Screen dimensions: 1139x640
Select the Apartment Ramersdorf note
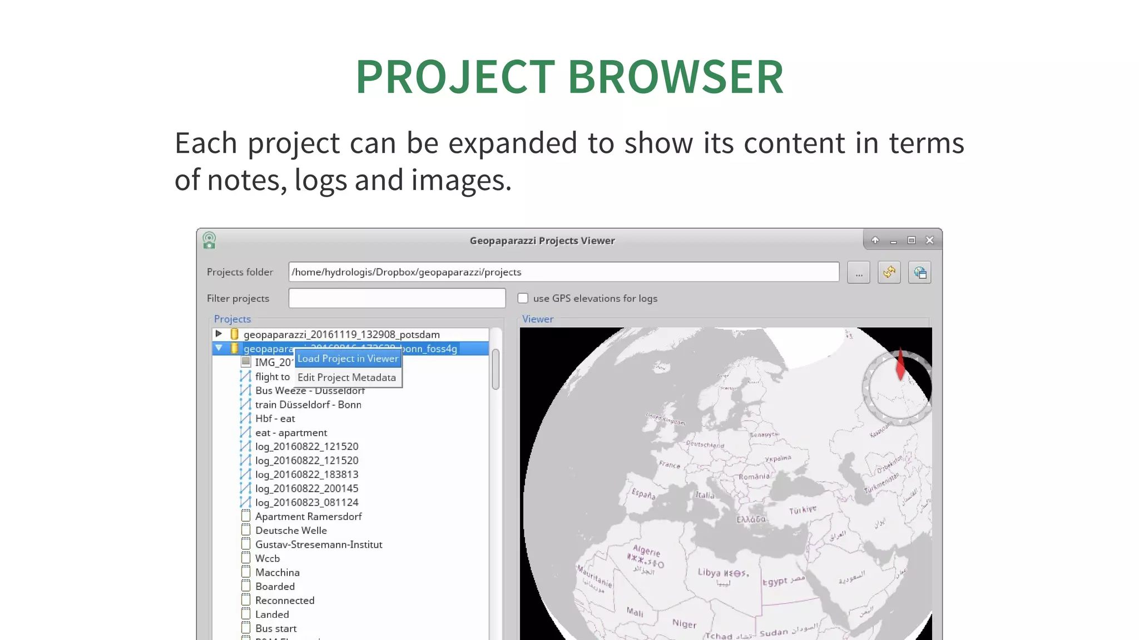pyautogui.click(x=308, y=517)
